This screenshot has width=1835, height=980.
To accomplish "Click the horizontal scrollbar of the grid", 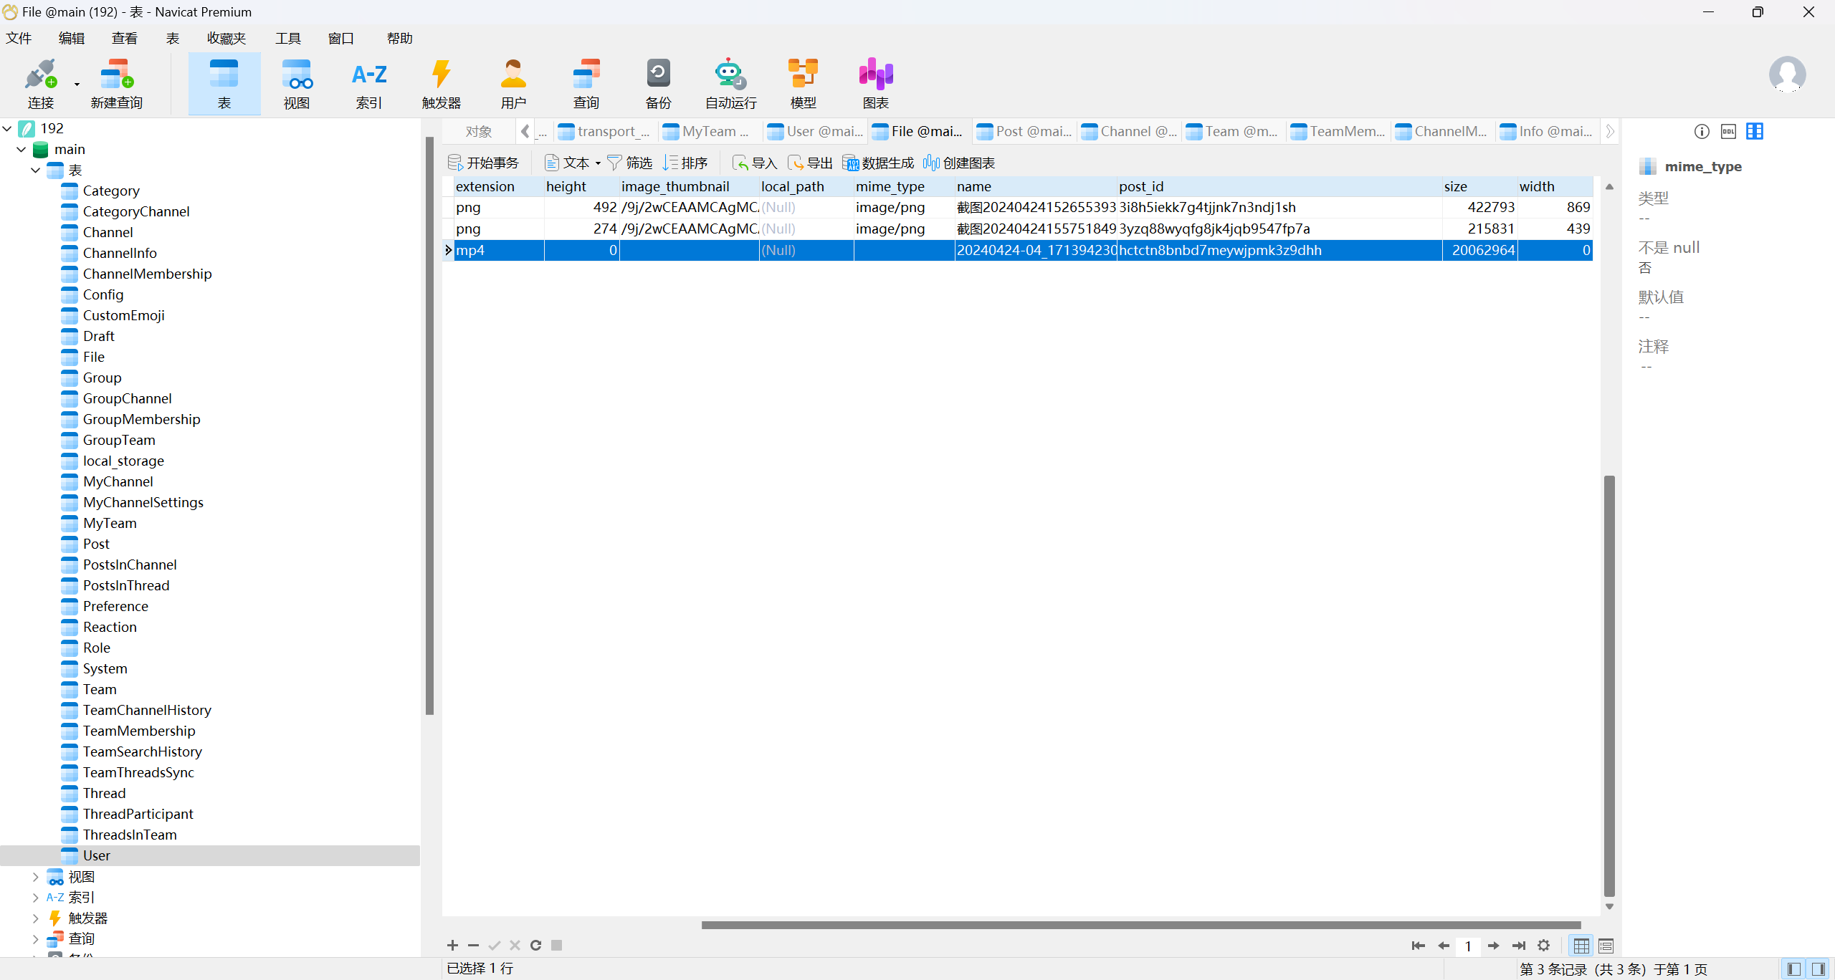I will pyautogui.click(x=1140, y=925).
